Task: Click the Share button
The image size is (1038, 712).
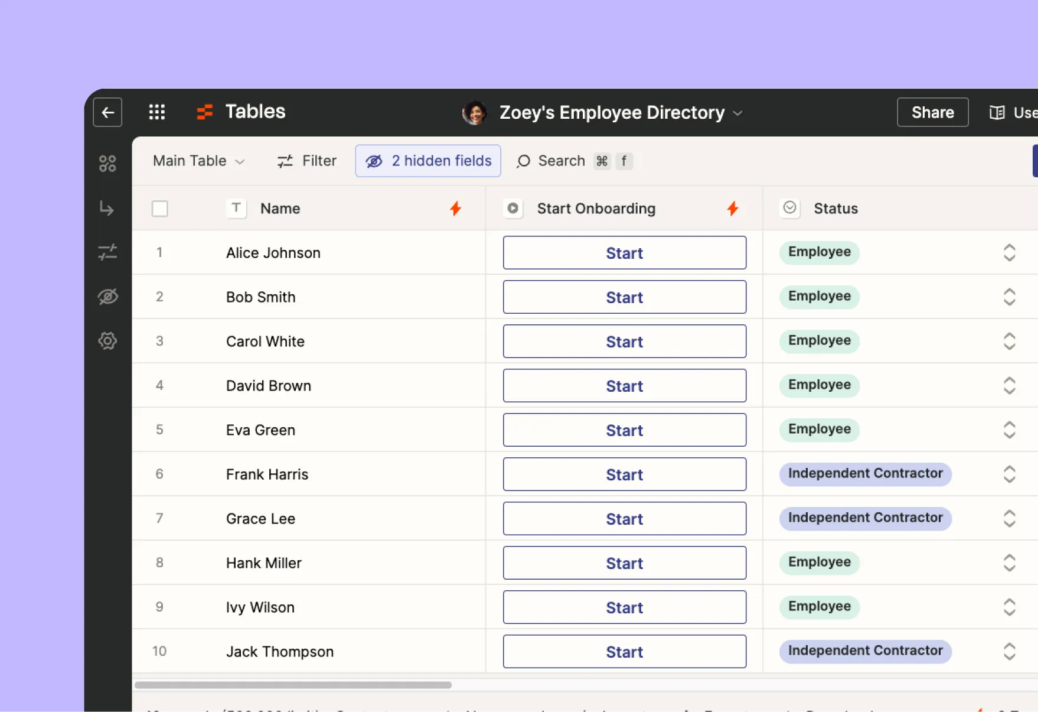Action: 932,112
